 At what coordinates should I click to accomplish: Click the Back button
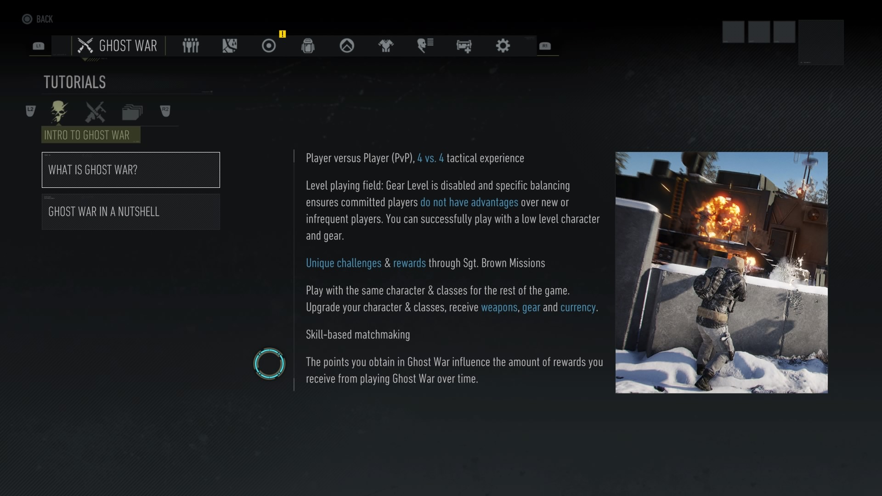(x=38, y=19)
